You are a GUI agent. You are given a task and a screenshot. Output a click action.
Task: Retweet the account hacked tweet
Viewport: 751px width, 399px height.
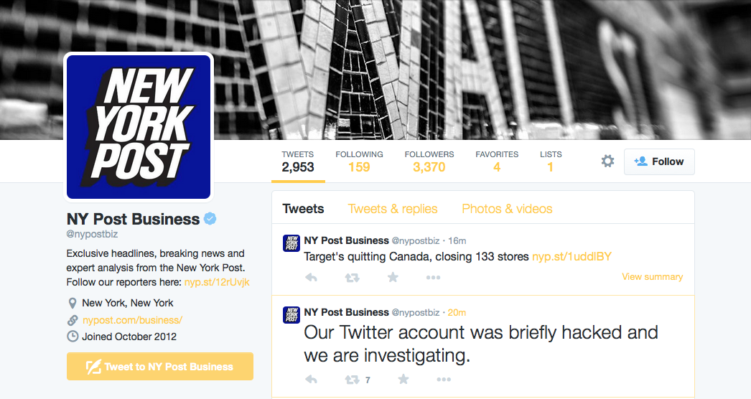click(x=352, y=380)
